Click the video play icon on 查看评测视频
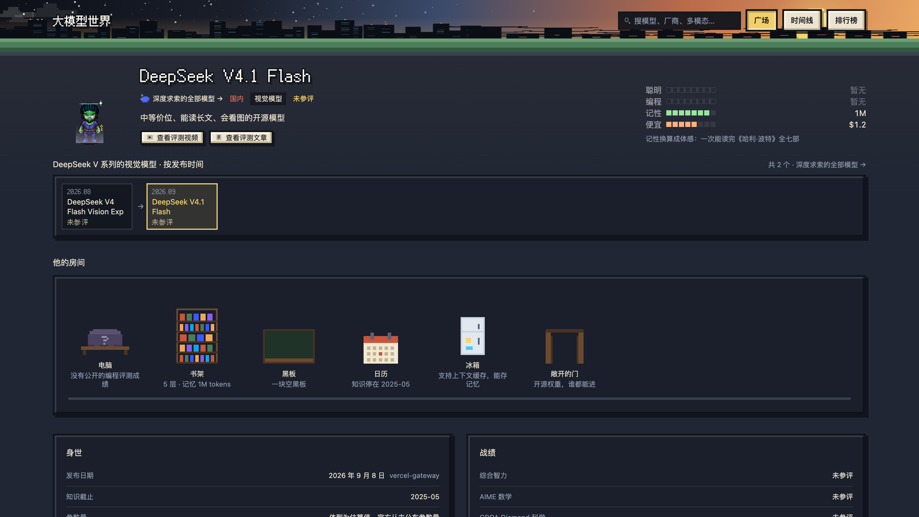This screenshot has width=919, height=517. [150, 137]
